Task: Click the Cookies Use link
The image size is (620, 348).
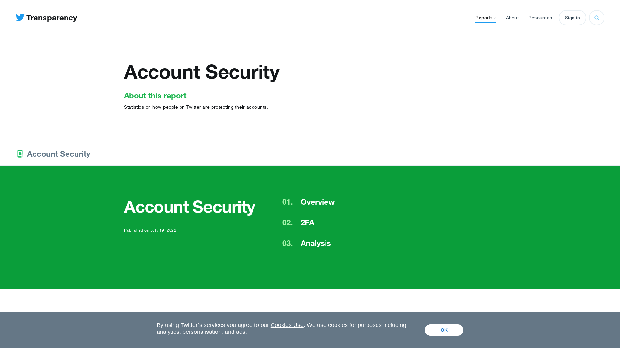Action: coord(287,325)
